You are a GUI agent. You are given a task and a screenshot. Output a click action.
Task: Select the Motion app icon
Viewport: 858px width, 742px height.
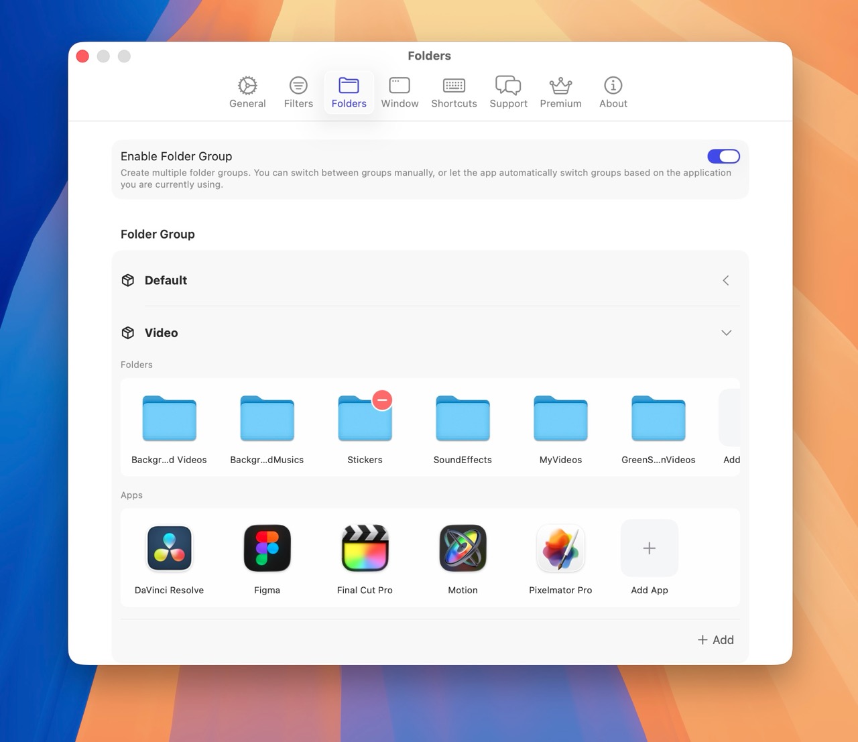point(463,548)
